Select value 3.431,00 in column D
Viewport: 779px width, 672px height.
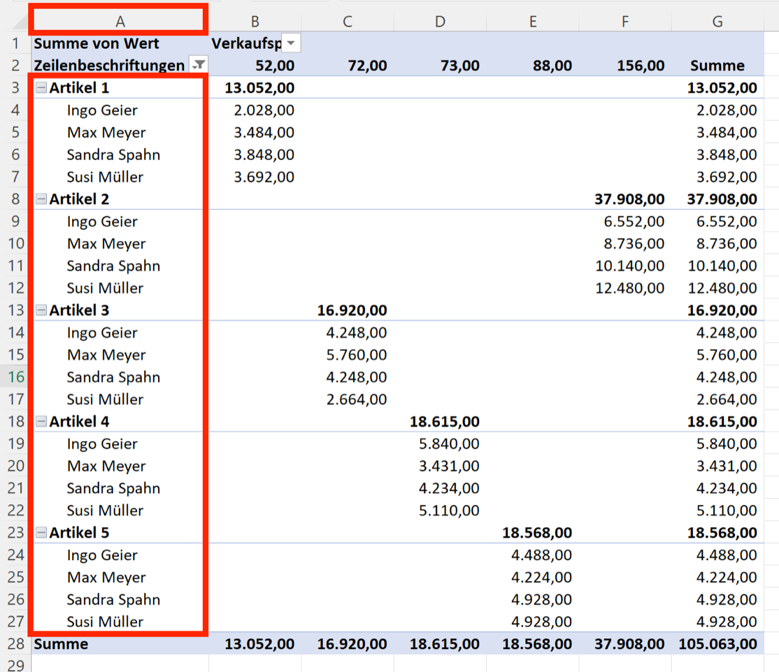coord(449,466)
